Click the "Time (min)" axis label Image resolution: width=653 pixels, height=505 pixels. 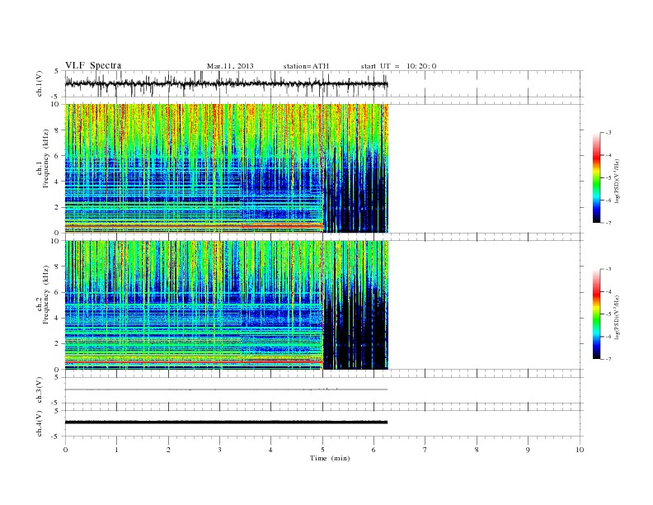(330, 458)
